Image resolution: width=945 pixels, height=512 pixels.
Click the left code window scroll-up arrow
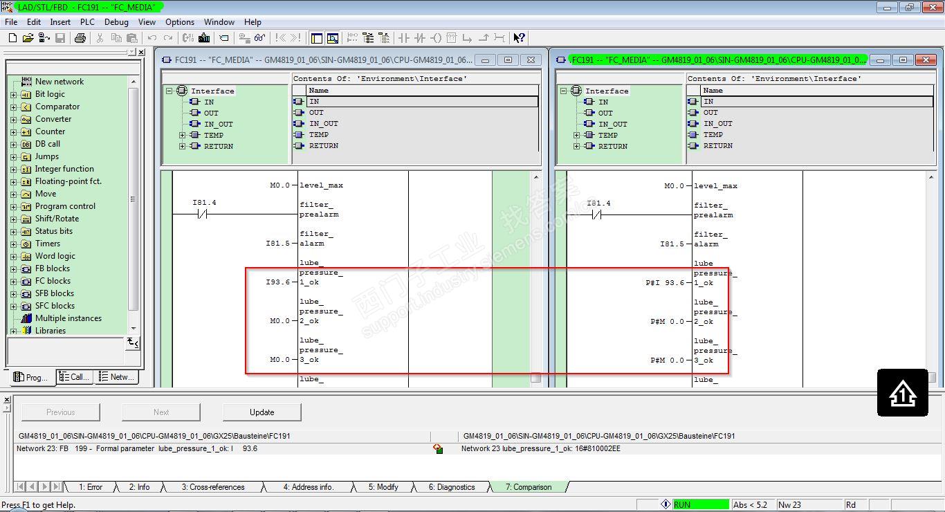536,177
